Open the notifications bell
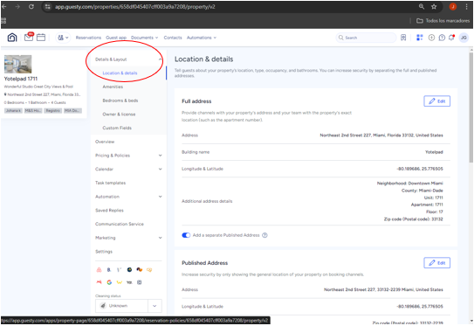 (x=451, y=38)
